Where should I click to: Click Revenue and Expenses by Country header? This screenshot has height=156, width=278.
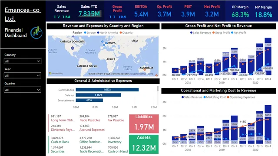tap(103, 26)
